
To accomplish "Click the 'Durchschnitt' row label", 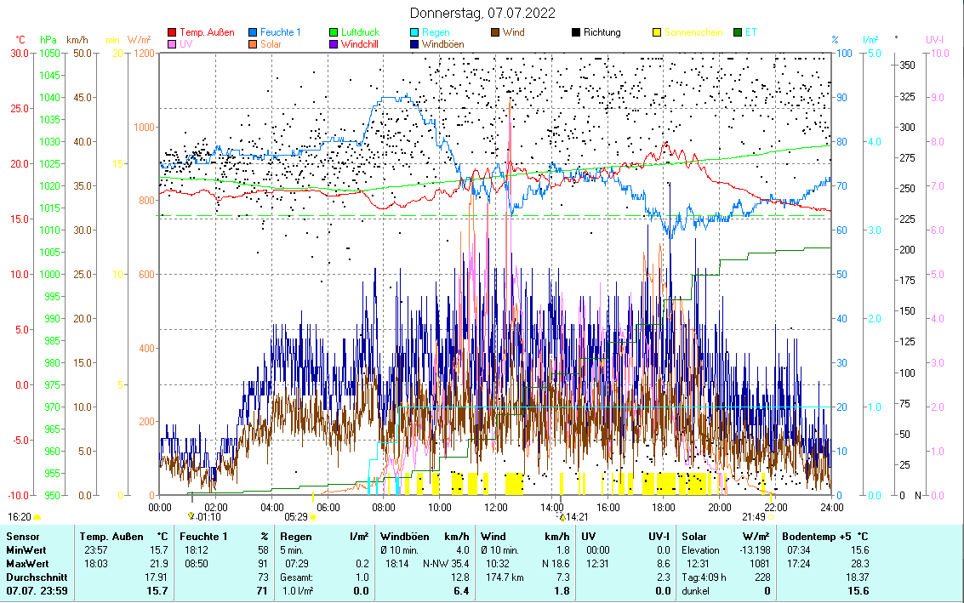I will point(37,577).
